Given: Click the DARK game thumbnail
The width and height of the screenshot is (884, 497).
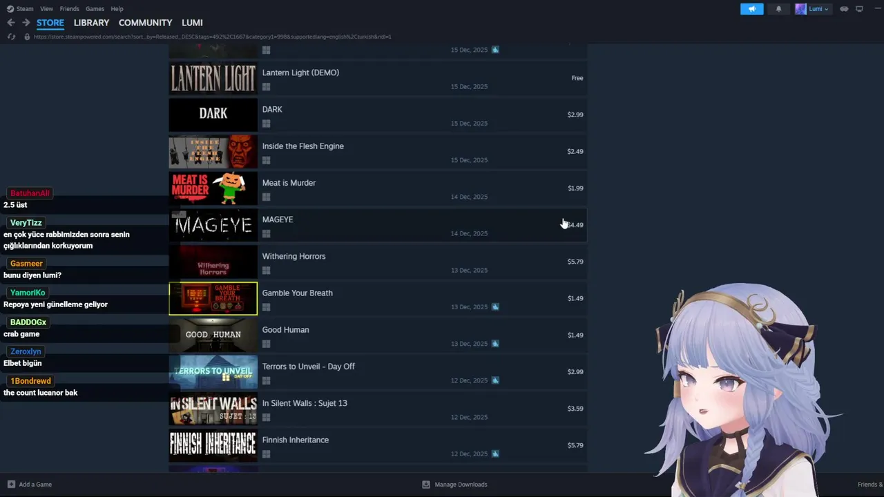Looking at the screenshot, I should point(213,115).
